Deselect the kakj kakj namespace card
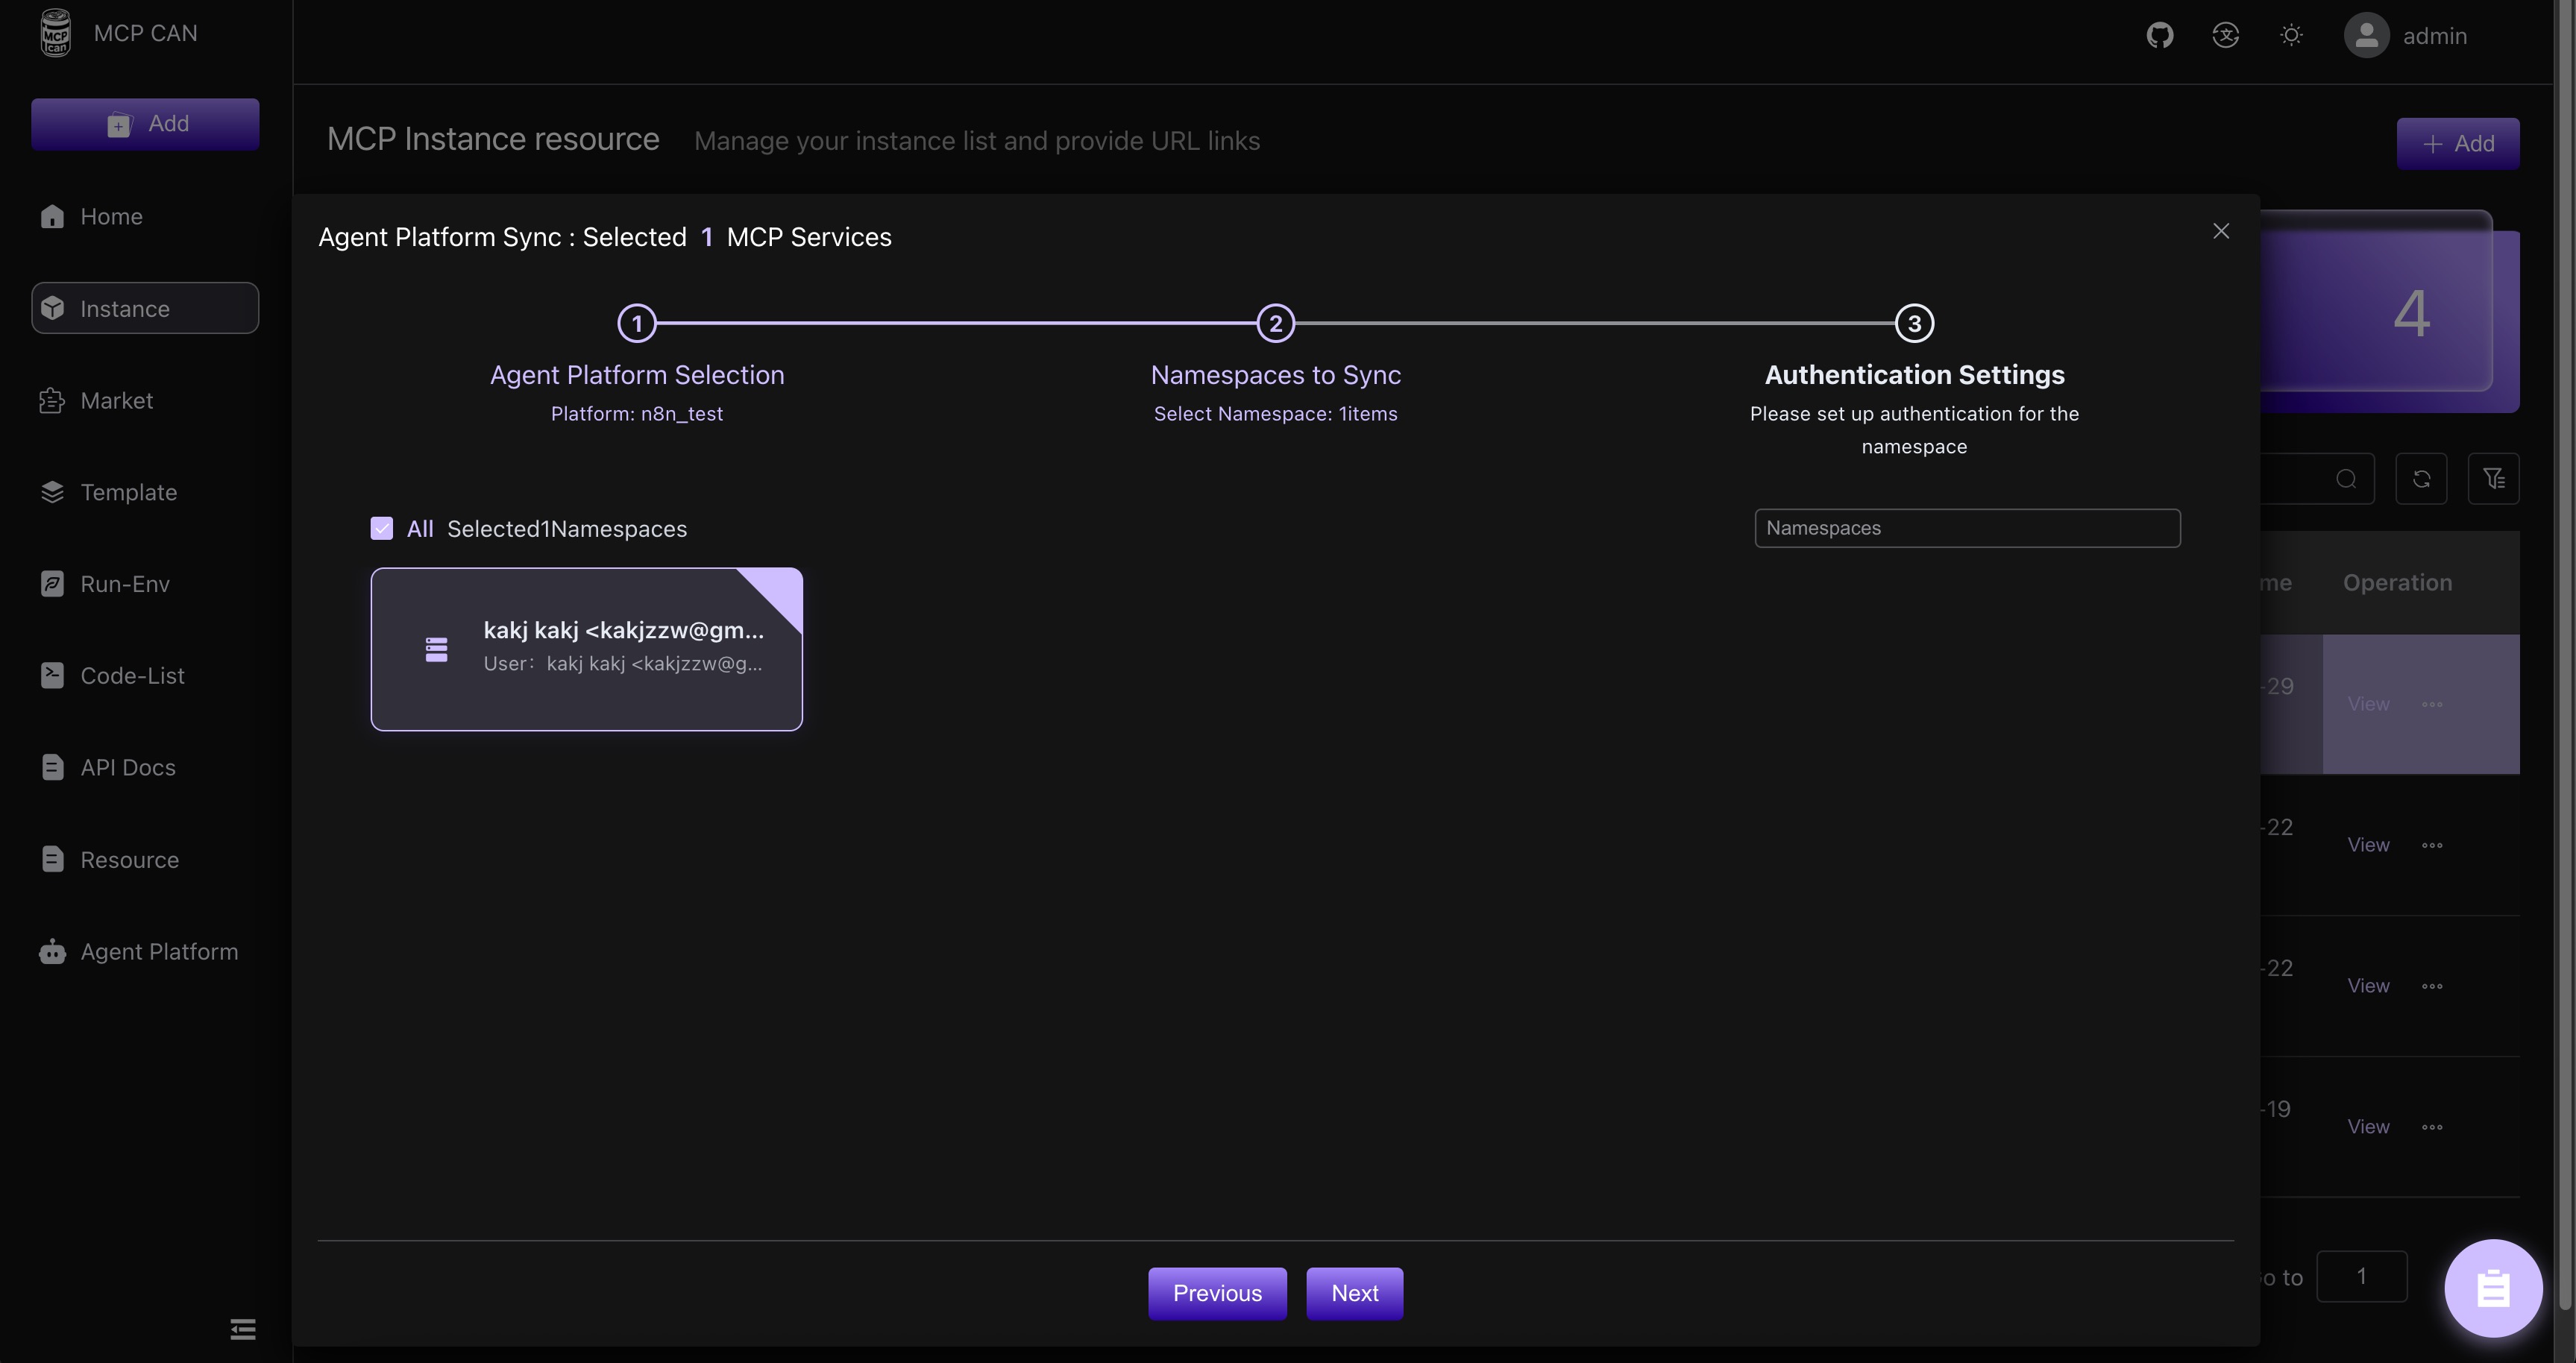Viewport: 2576px width, 1363px height. [586, 649]
